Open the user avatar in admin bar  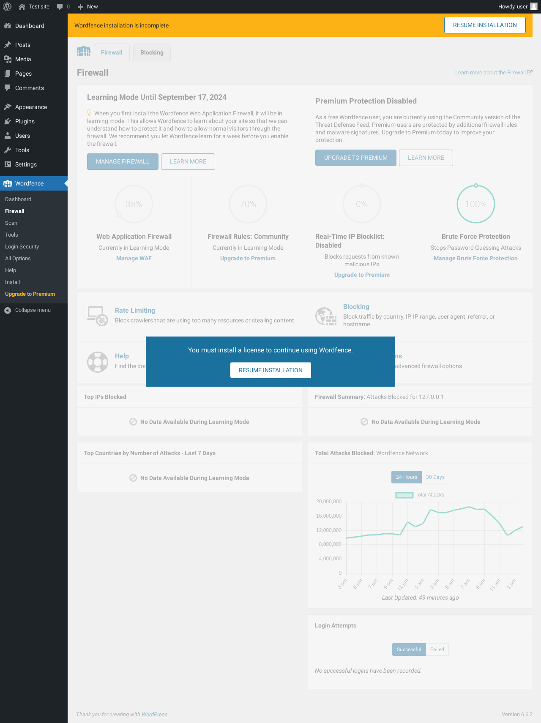click(534, 7)
